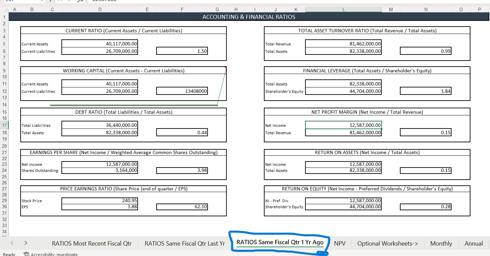Select the Working Capital result 13408000
Screen dimensions: 490x256
click(x=182, y=91)
